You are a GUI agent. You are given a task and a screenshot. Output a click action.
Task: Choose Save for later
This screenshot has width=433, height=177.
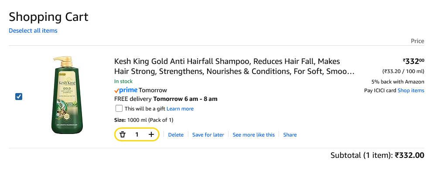208,135
